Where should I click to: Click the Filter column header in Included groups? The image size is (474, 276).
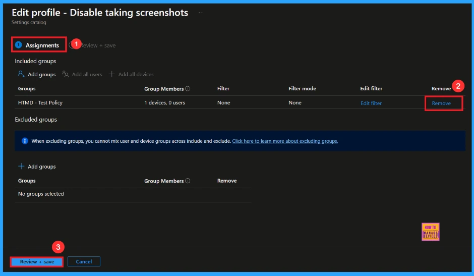click(223, 88)
